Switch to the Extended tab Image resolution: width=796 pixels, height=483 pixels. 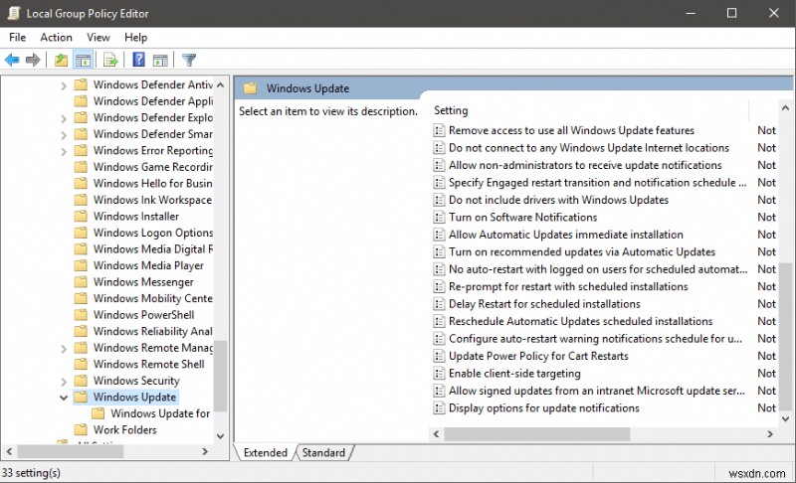click(x=265, y=452)
